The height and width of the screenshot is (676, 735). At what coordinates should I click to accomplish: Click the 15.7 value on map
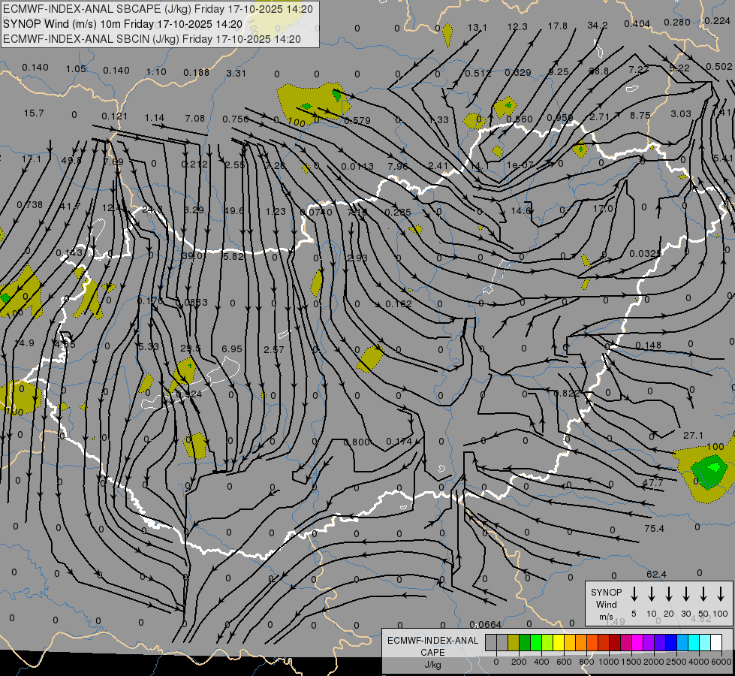coord(34,113)
